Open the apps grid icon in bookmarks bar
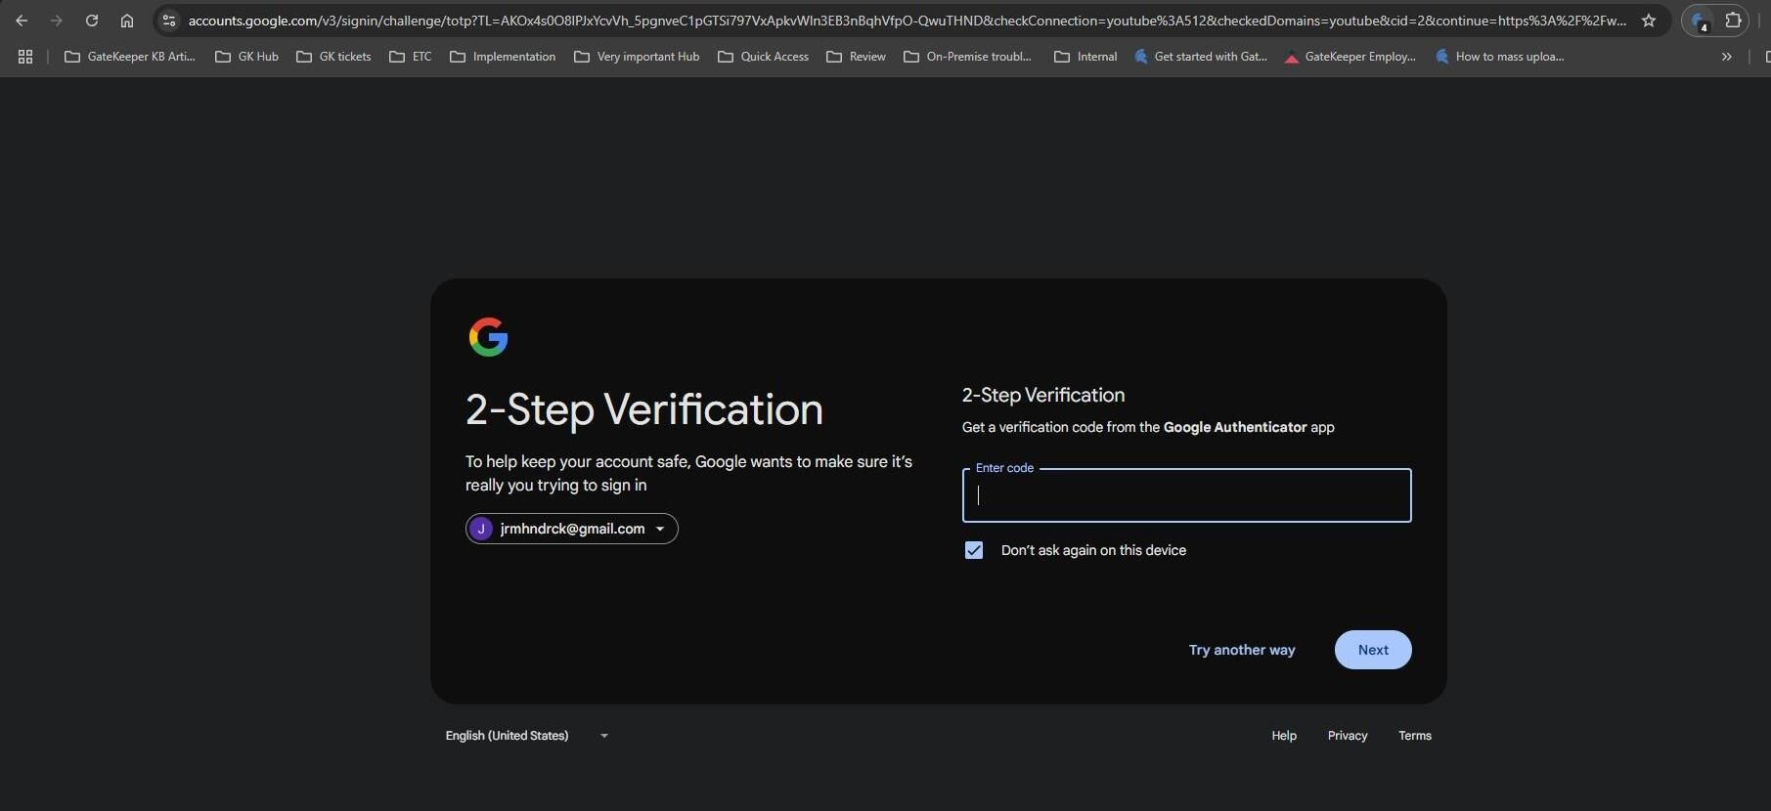 (x=25, y=57)
